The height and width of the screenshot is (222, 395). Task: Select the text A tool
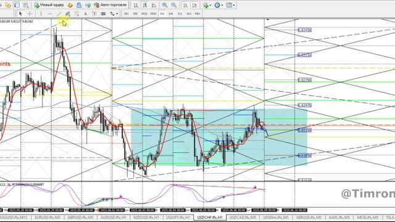click(85, 14)
